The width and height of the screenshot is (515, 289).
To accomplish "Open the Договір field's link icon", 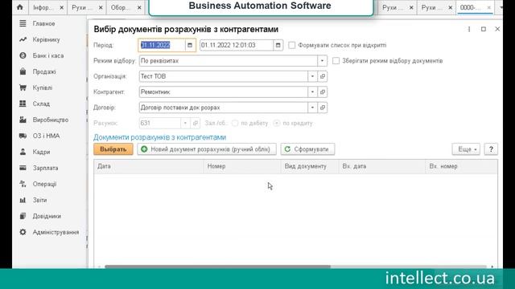I will pos(323,108).
